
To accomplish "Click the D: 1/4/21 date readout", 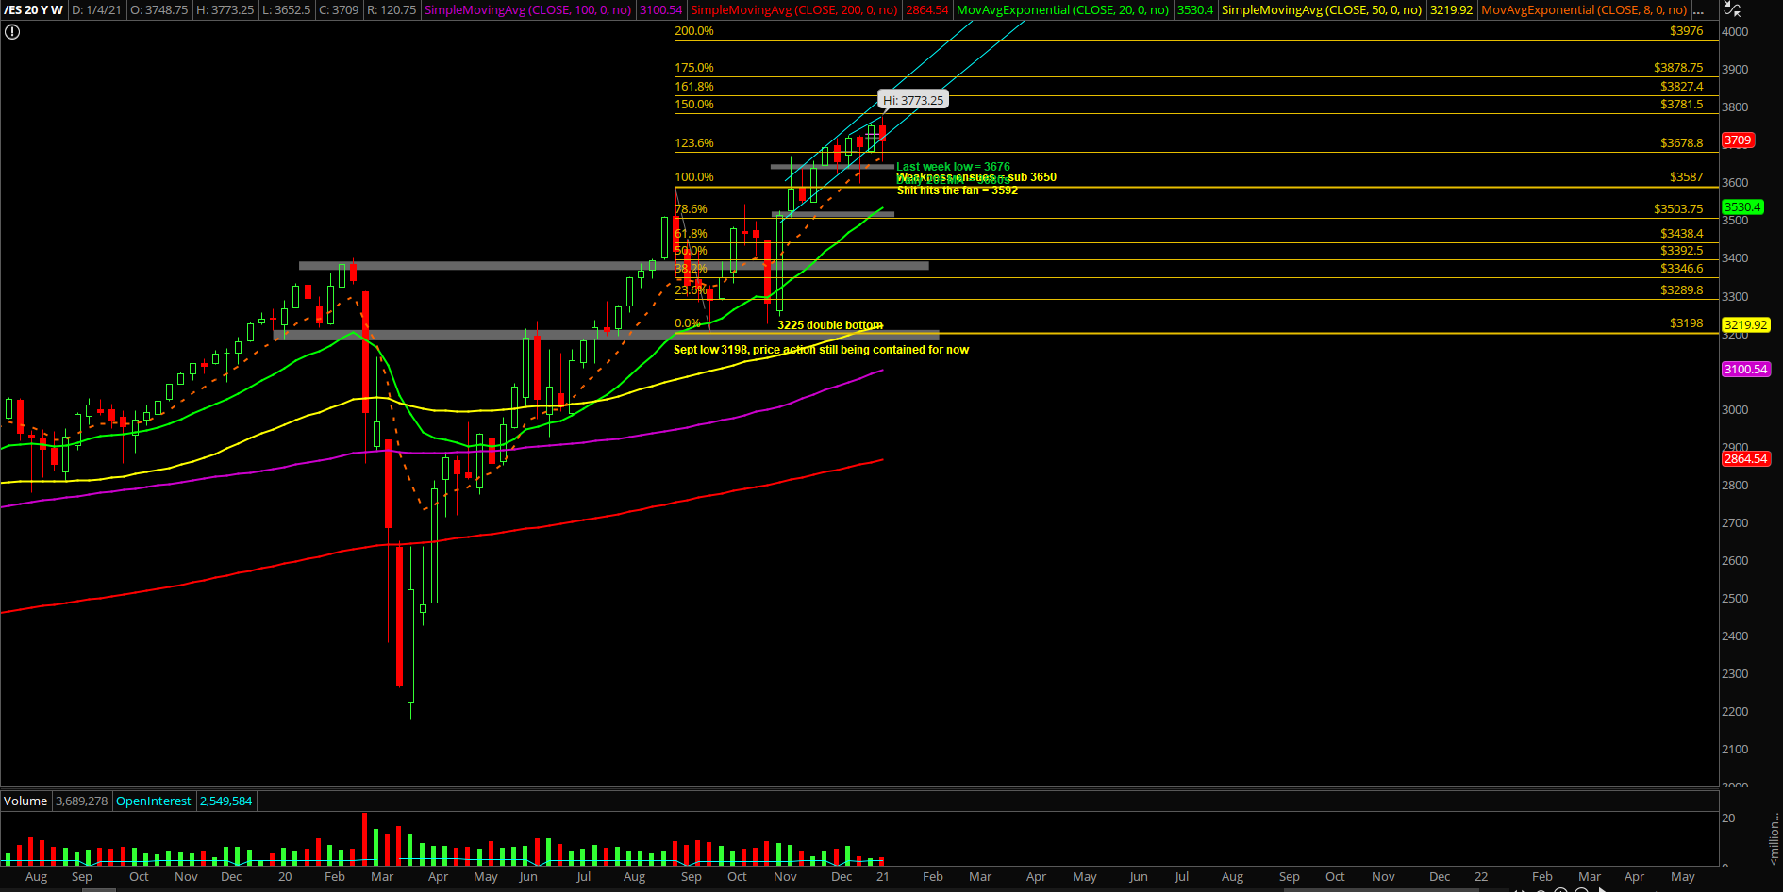I will click(x=96, y=10).
